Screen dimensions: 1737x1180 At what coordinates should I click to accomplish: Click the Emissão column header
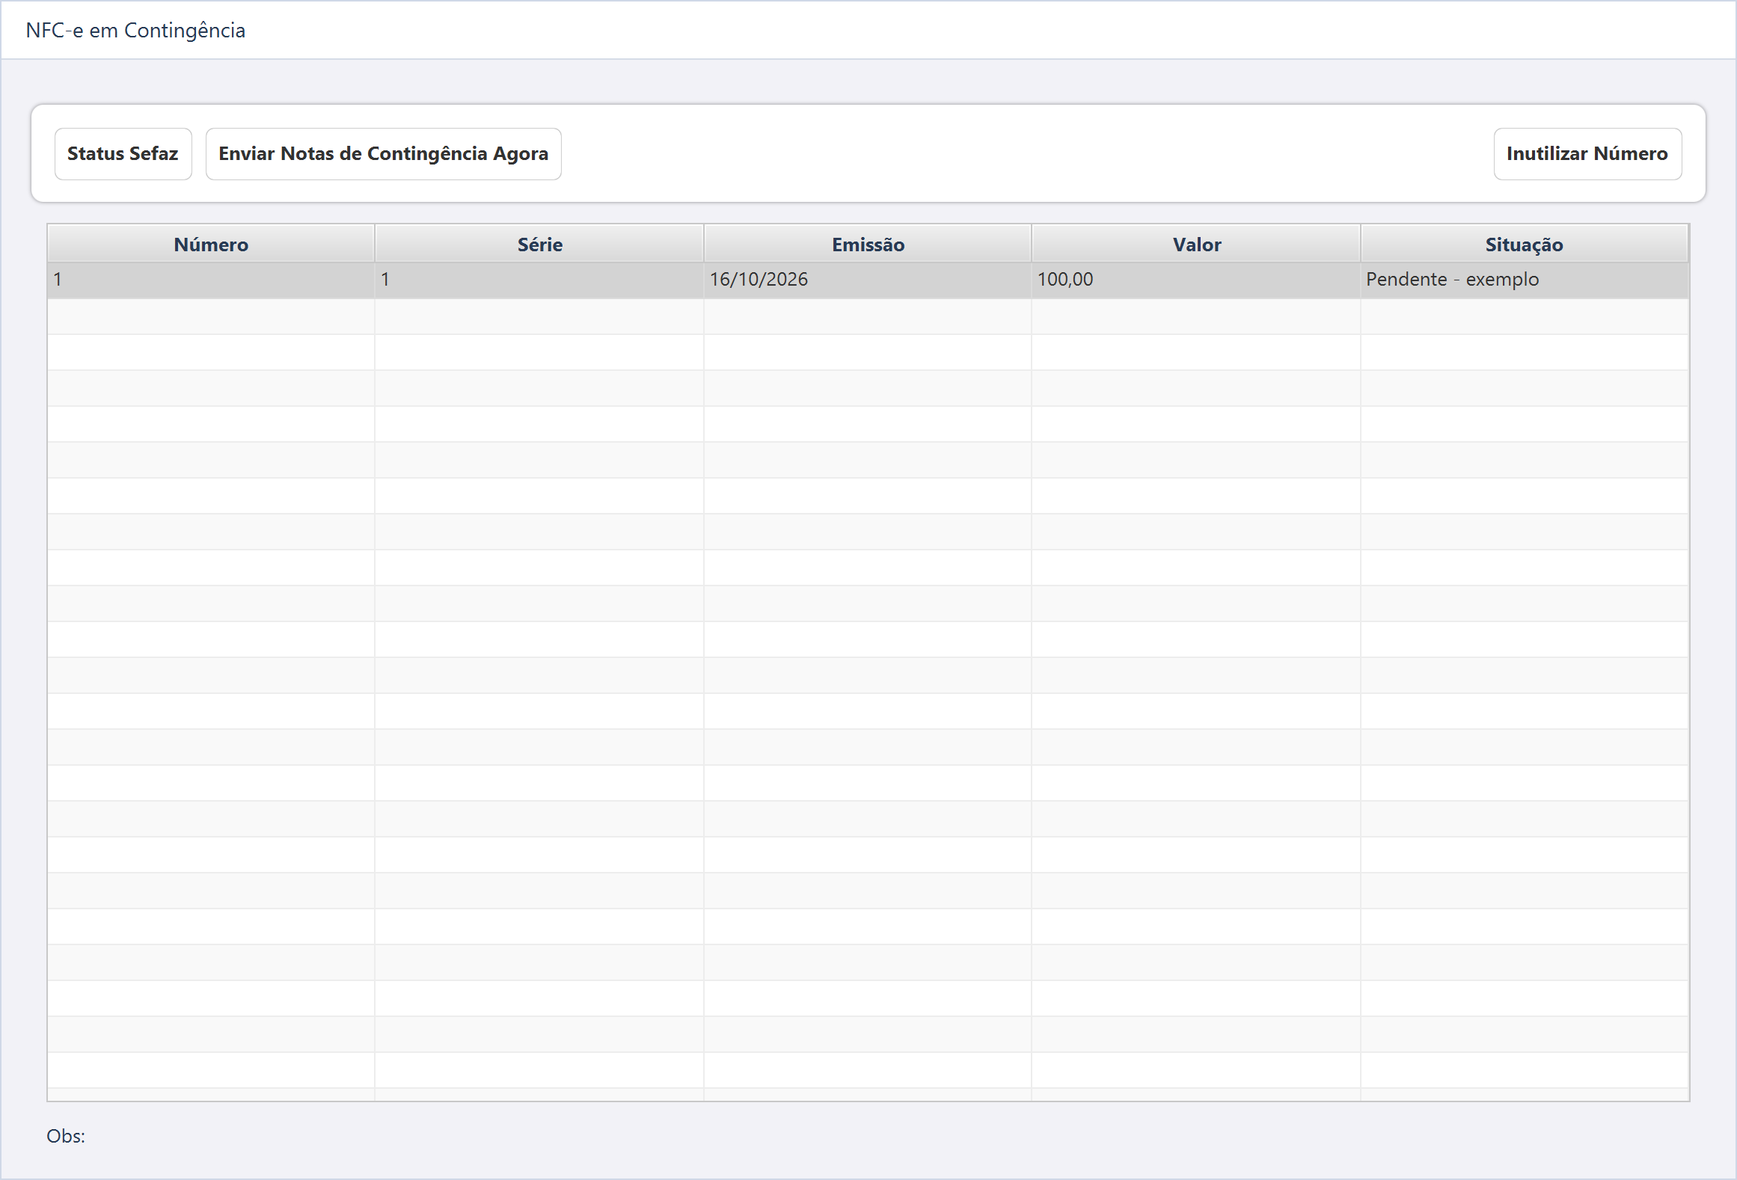point(868,244)
